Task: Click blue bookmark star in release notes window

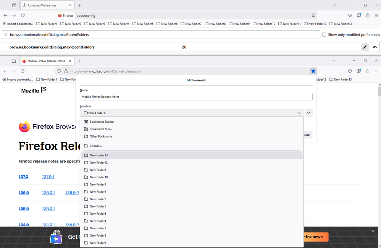Action: [x=313, y=71]
